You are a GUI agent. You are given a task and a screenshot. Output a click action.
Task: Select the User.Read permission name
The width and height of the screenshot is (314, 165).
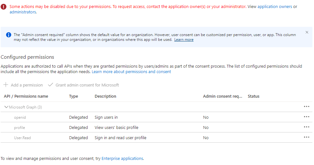point(22,138)
